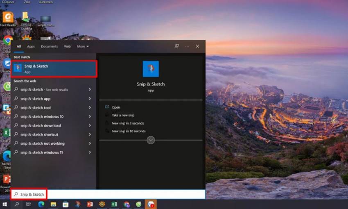
Task: Click the large Snip & Sketch icon in preview pane
Action: pos(151,69)
